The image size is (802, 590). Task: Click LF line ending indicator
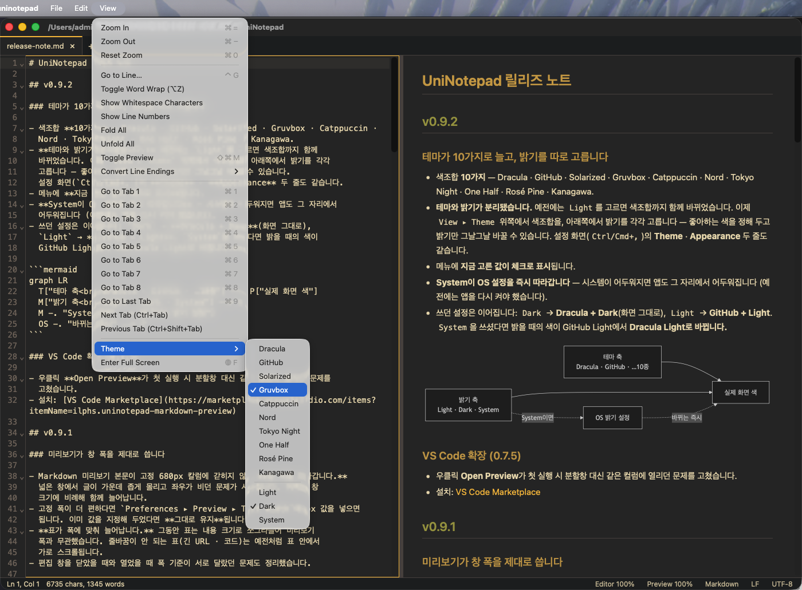pos(755,584)
